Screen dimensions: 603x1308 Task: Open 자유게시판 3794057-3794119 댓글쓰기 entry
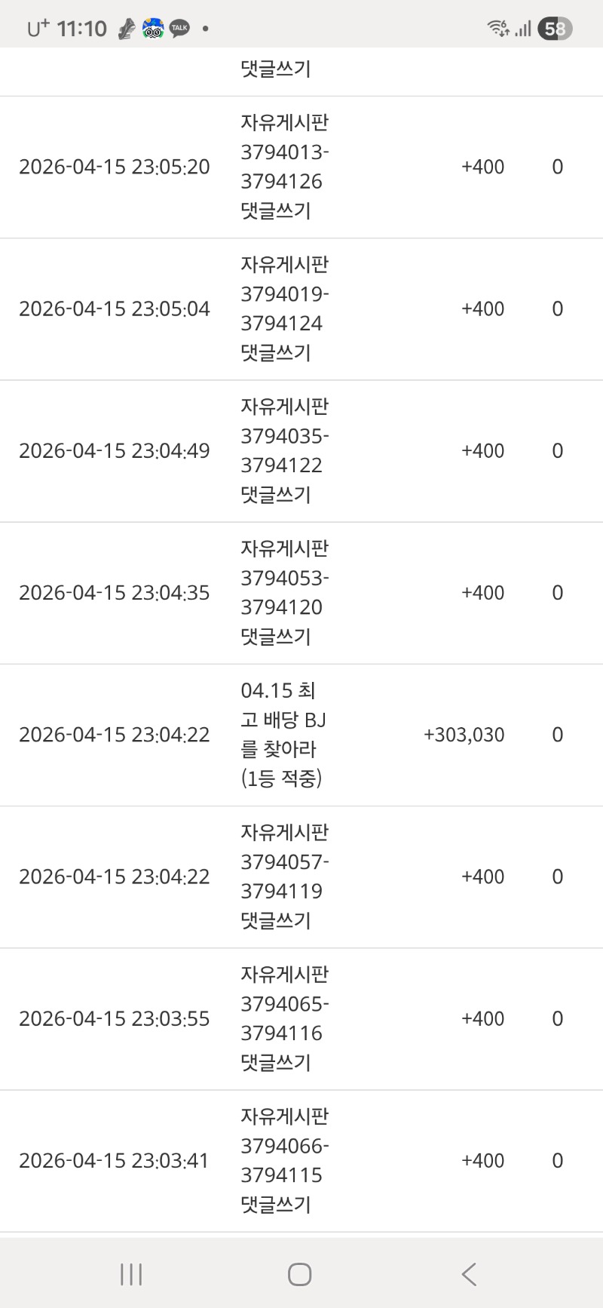tap(284, 876)
